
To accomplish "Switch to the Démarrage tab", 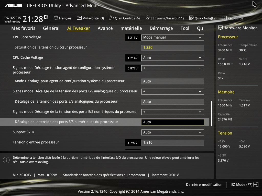I will point(161,28).
